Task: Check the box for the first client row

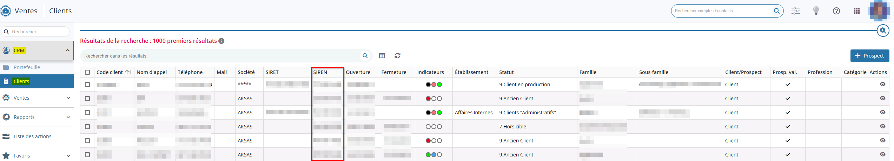Action: [x=87, y=85]
